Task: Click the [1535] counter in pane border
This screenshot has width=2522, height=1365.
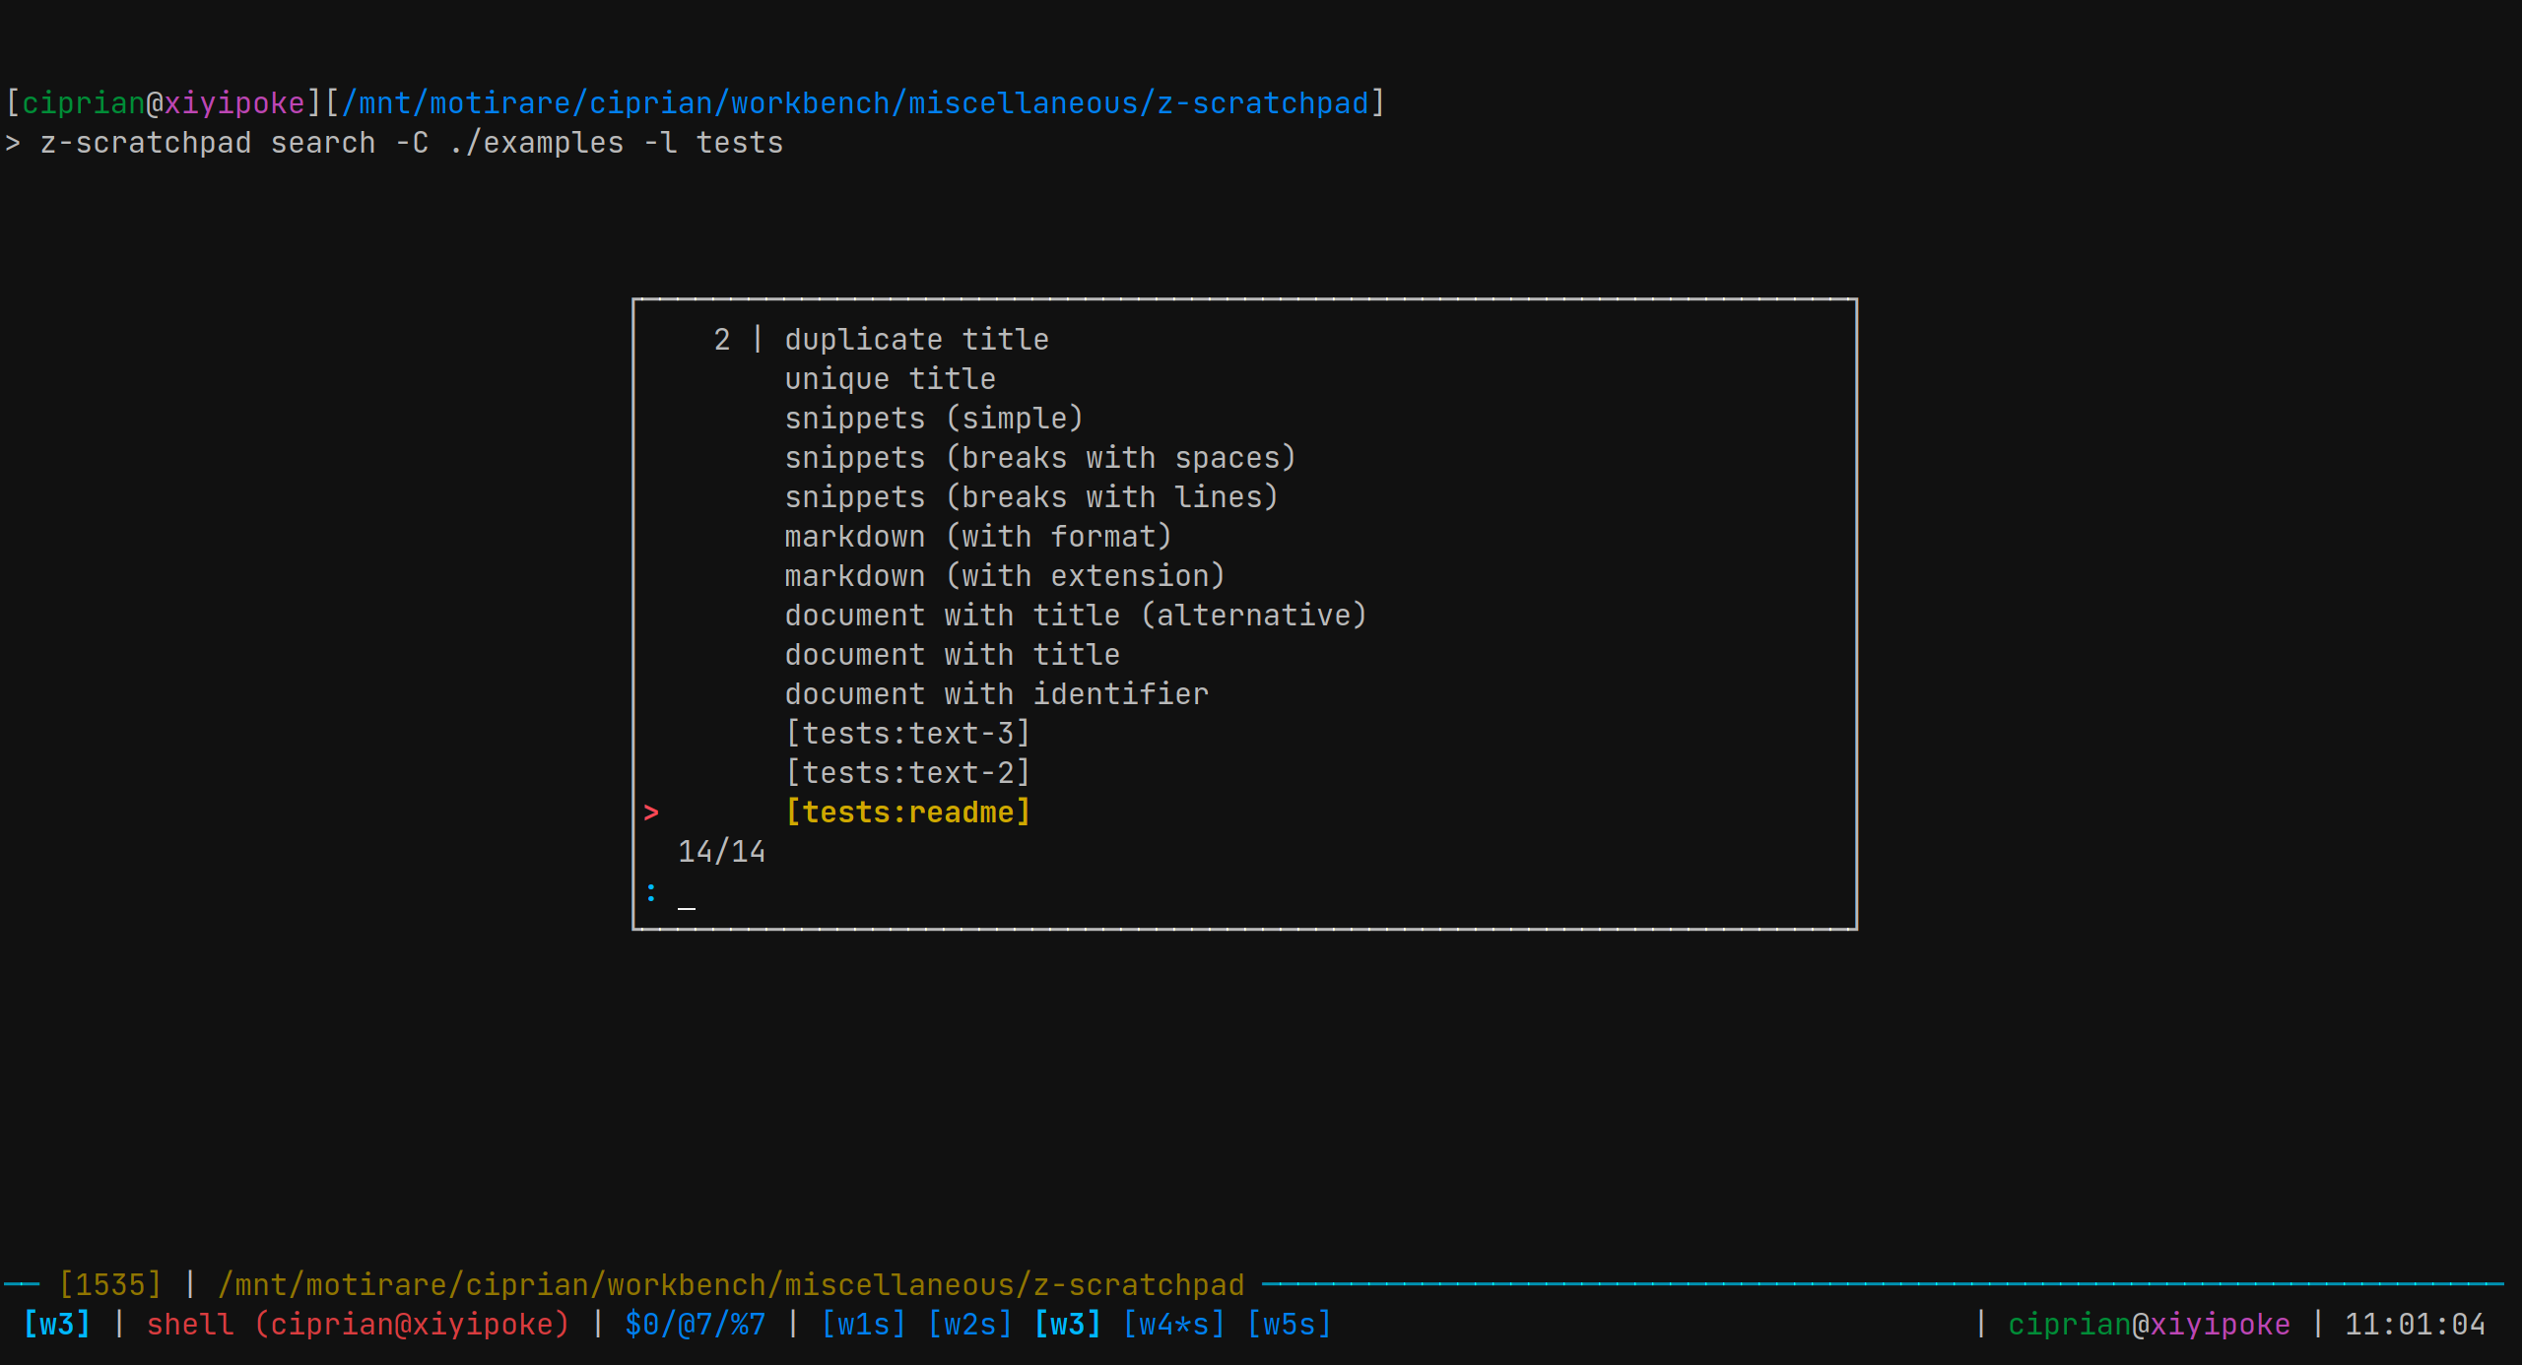Action: click(x=109, y=1285)
